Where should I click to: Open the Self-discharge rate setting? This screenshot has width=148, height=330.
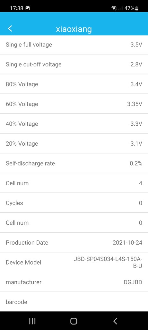pos(74,163)
